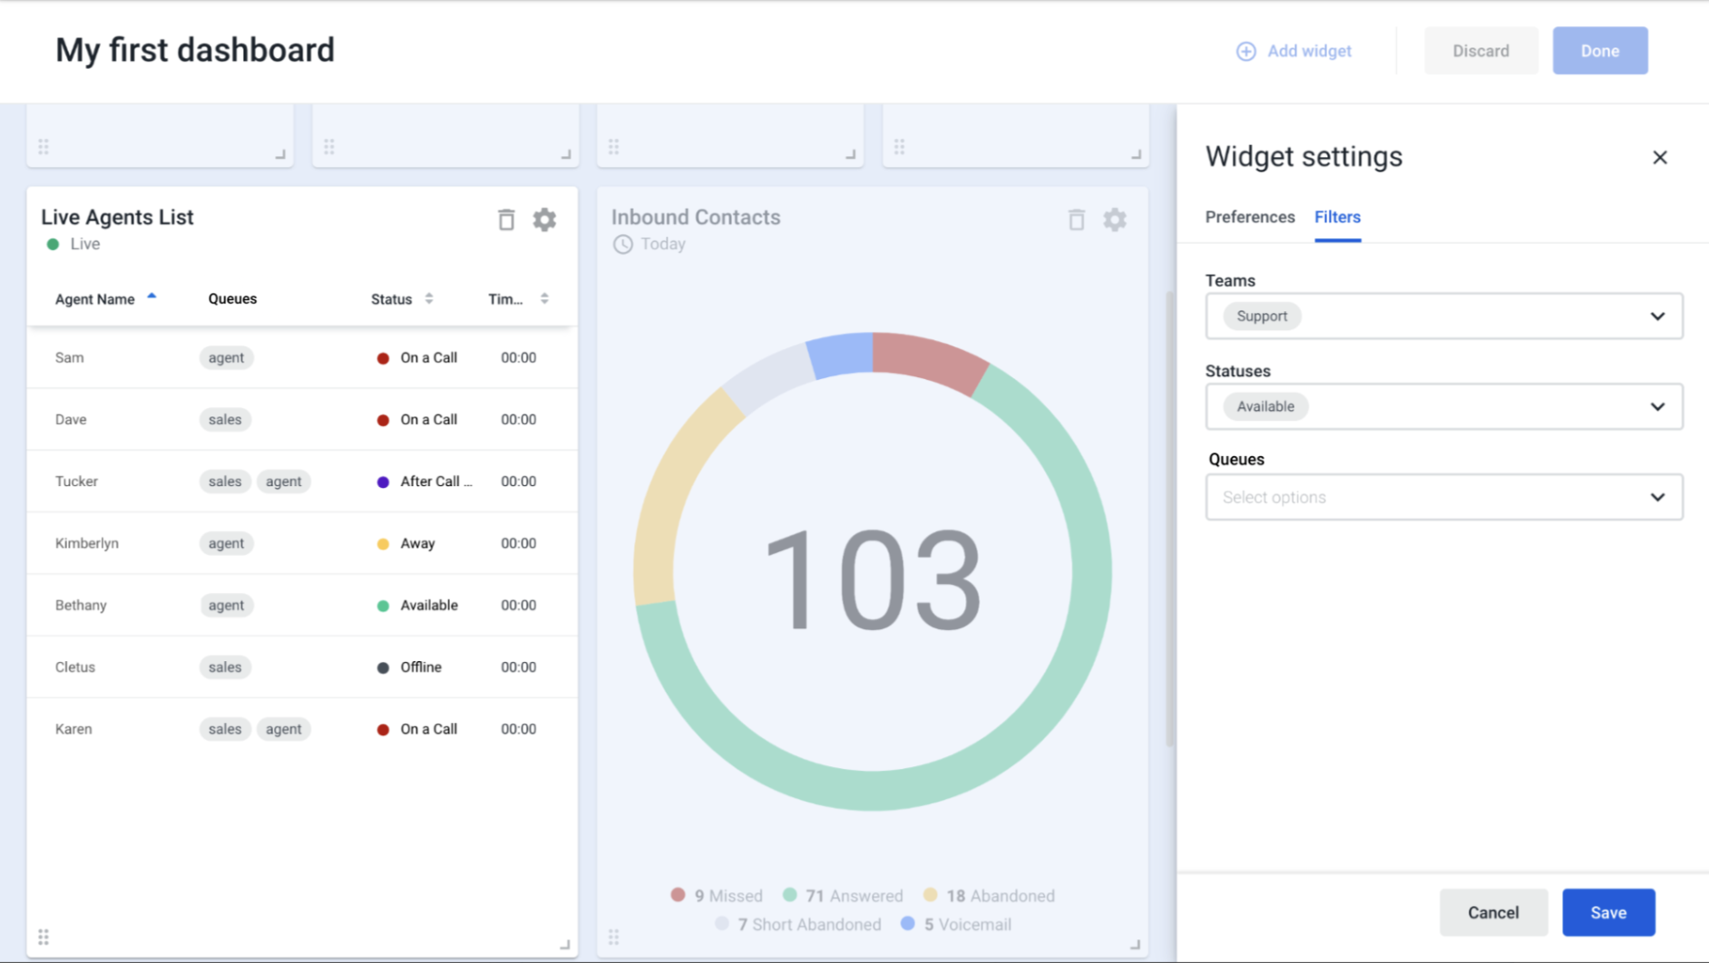Screen dimensions: 1709x963
Task: Sort agents by Status column
Action: [429, 298]
